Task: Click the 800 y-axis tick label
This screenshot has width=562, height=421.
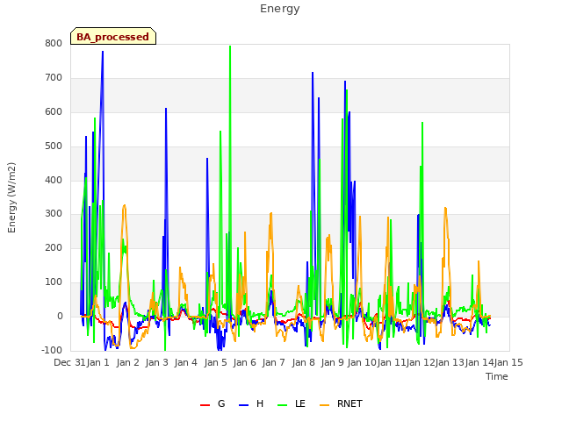Action: click(x=54, y=43)
